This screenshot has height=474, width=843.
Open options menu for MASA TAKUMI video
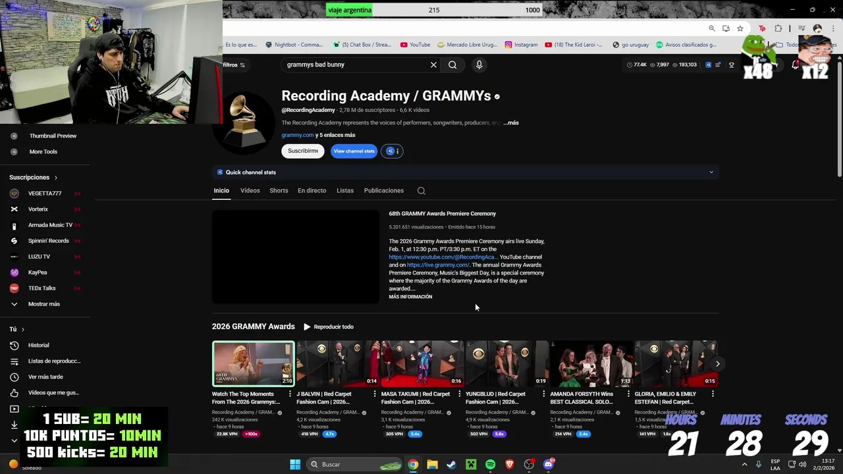[459, 394]
